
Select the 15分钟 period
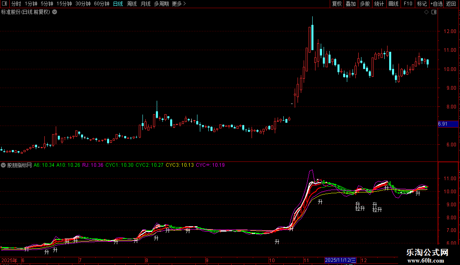coord(64,4)
